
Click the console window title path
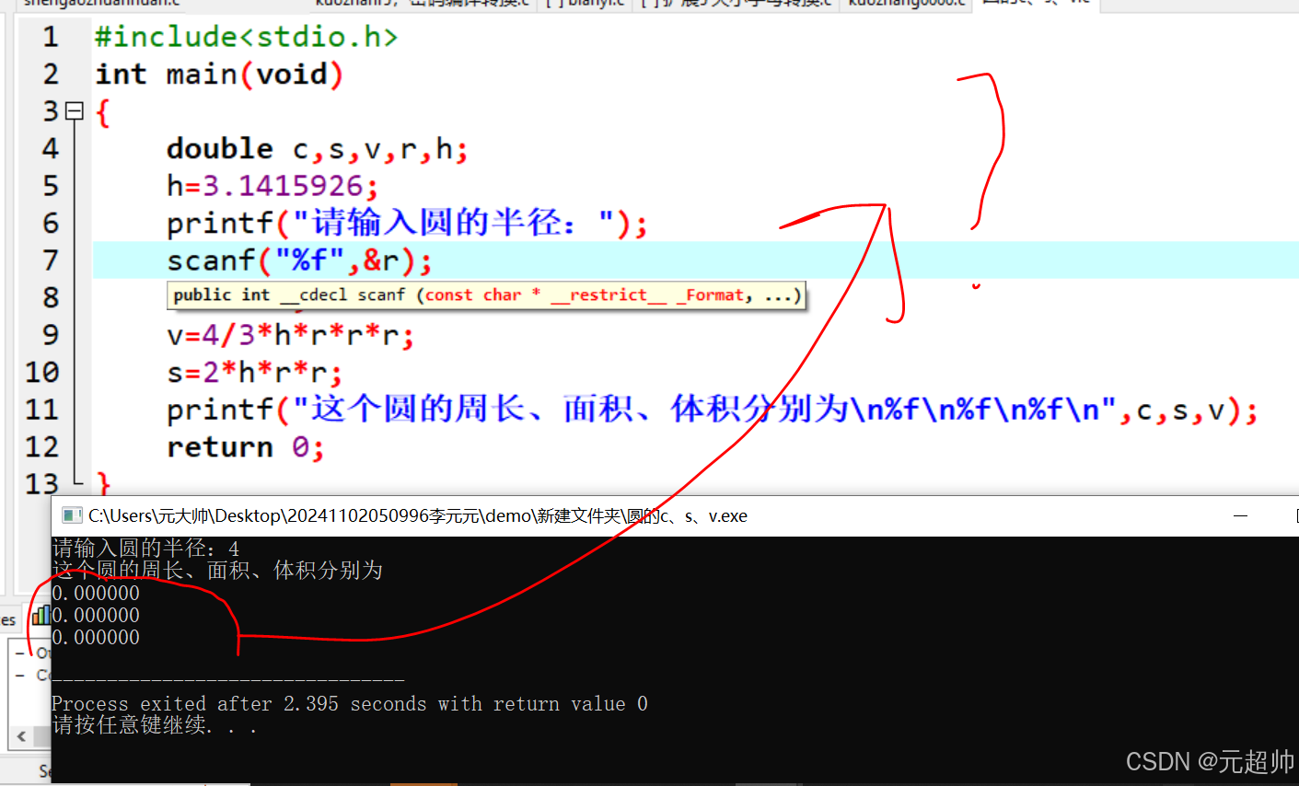tap(417, 515)
